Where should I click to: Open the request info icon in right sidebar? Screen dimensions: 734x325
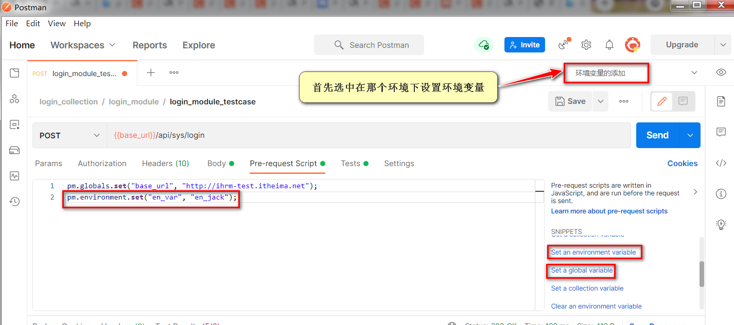click(721, 194)
